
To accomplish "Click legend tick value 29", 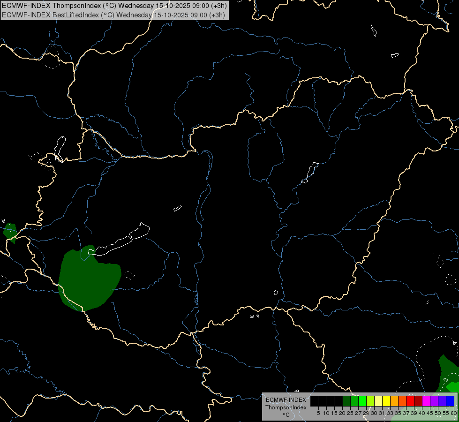I will pyautogui.click(x=366, y=413).
